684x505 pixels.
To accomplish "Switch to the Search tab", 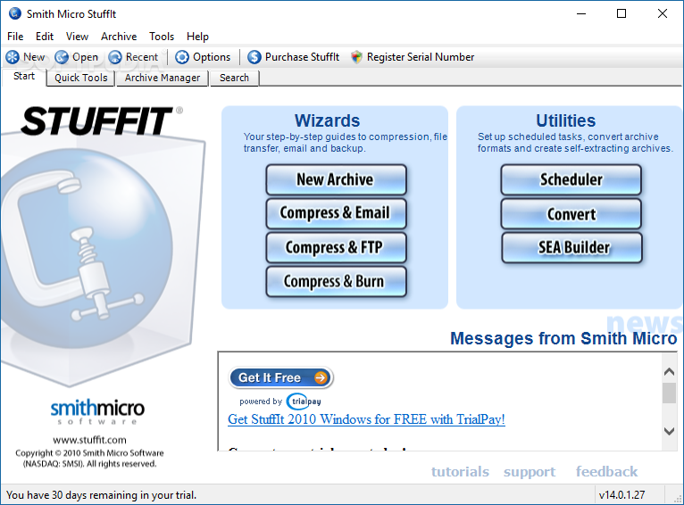I will 234,78.
